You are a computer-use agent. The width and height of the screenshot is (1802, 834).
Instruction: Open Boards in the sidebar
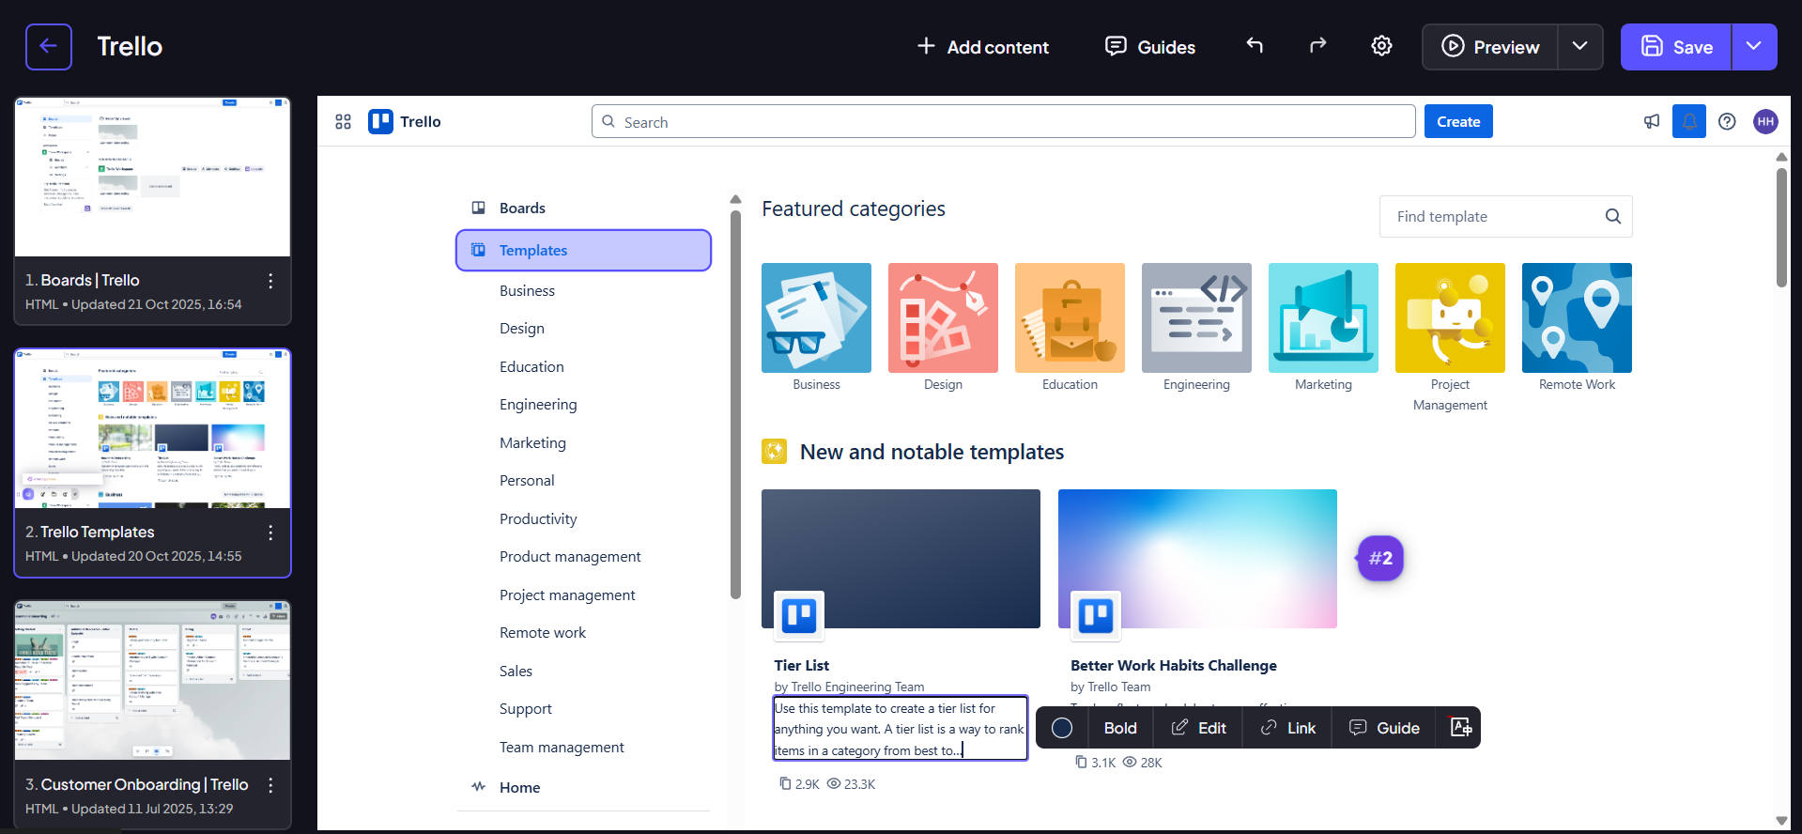(583, 208)
